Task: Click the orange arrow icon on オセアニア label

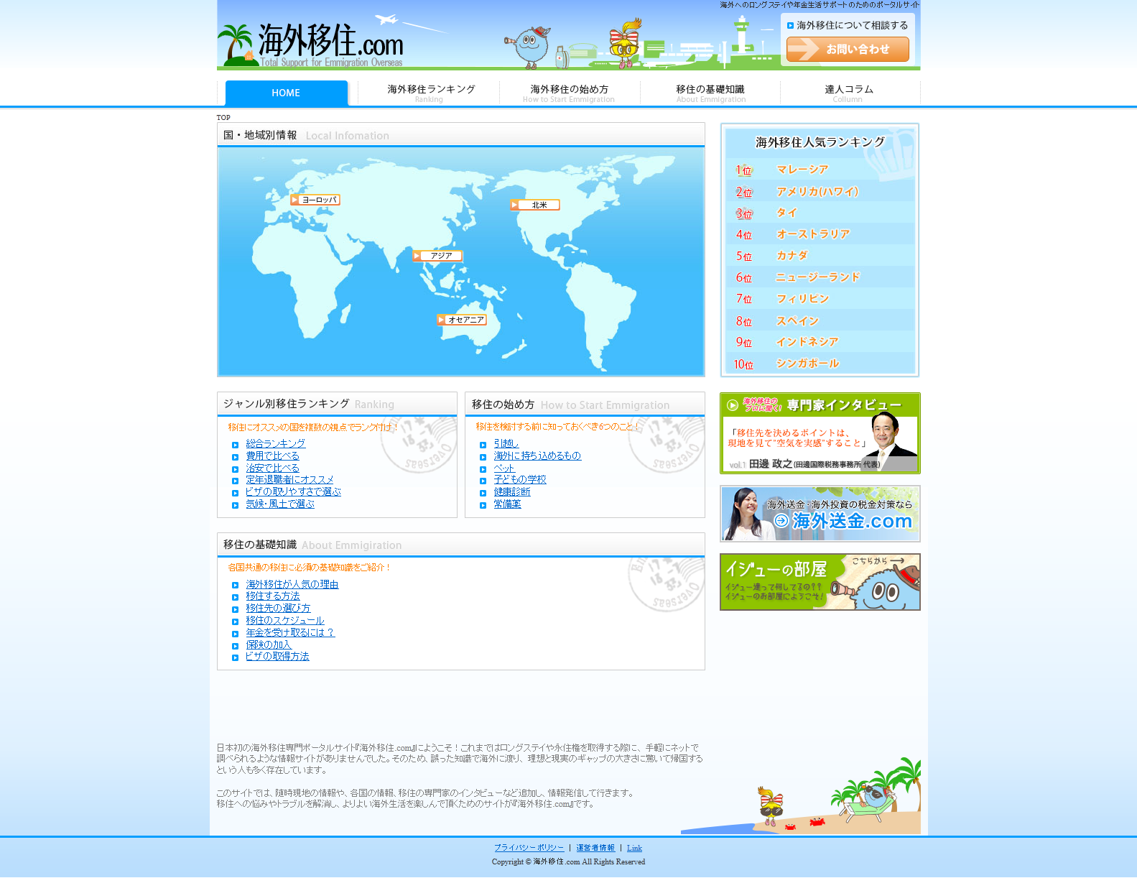Action: [441, 320]
